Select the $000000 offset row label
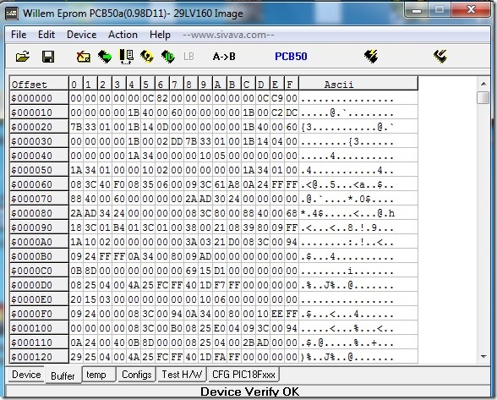497x400 pixels. [39, 98]
